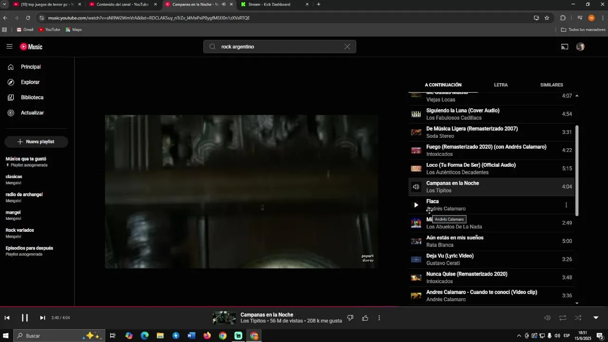
Task: Select Fuego (Remasterizado 2020) in queue
Action: (x=492, y=151)
